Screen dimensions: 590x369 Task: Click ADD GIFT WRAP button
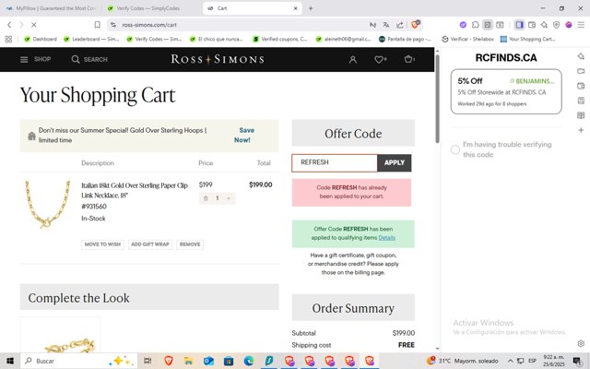point(149,244)
